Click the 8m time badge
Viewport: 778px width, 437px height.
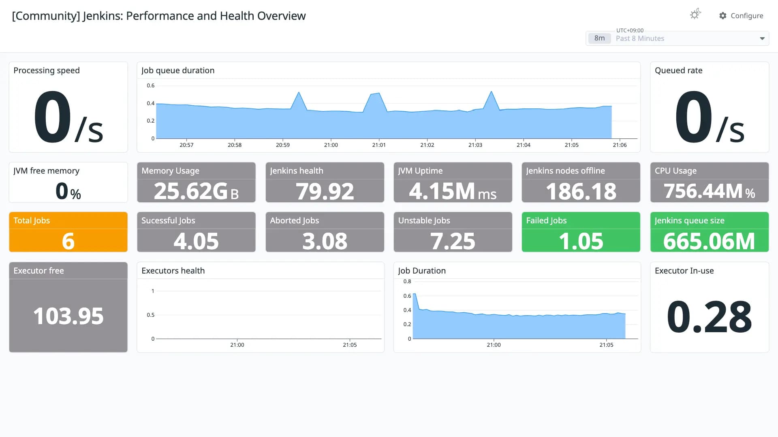599,38
